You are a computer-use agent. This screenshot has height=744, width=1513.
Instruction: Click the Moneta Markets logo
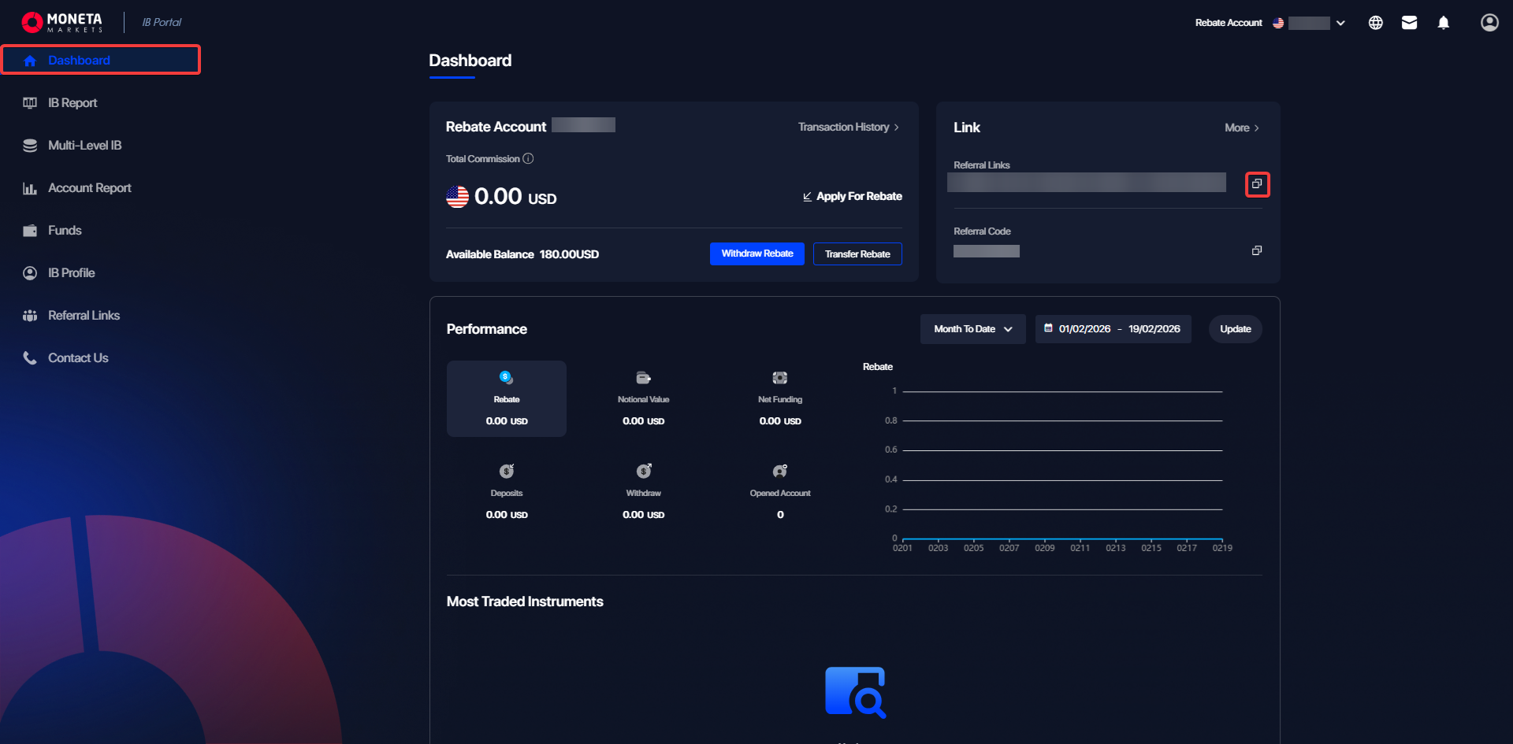pos(62,22)
